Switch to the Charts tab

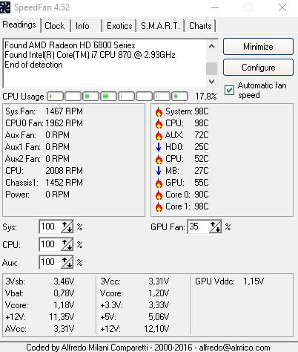click(x=200, y=26)
